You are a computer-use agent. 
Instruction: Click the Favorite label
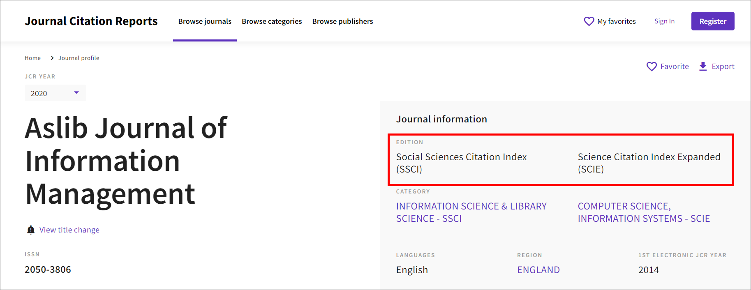coord(675,67)
